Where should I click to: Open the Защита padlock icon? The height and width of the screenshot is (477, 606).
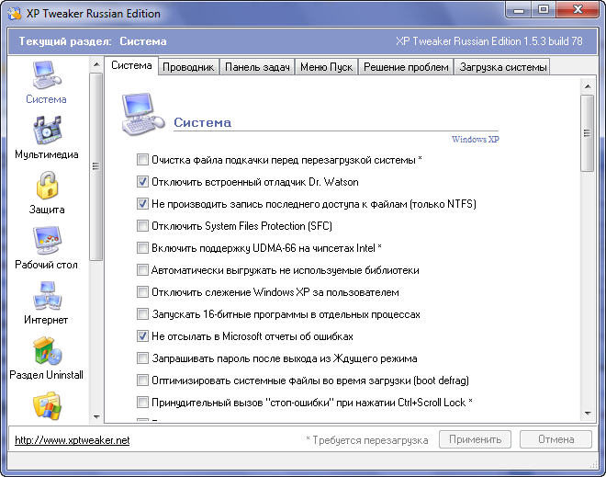46,186
